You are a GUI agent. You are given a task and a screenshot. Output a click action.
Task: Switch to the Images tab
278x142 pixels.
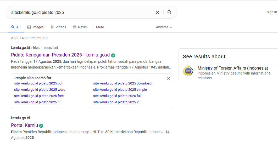(35, 27)
